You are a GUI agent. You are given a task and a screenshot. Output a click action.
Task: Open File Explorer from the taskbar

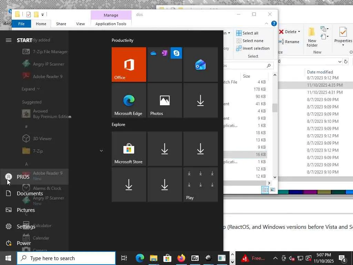[x=153, y=258]
